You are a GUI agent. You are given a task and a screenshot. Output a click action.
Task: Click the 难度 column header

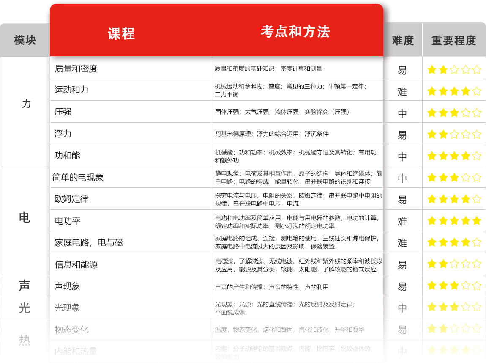click(x=403, y=40)
